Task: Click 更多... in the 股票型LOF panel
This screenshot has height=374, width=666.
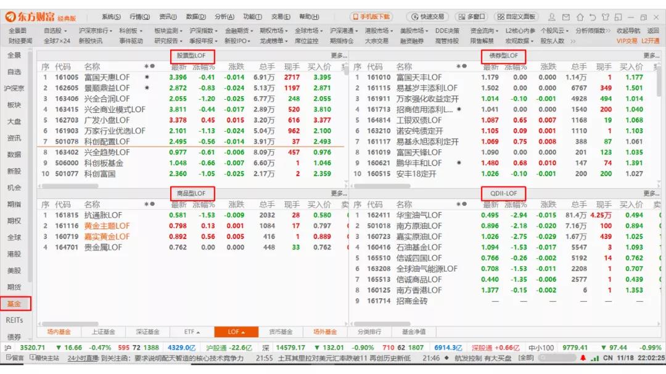Action: [339, 55]
